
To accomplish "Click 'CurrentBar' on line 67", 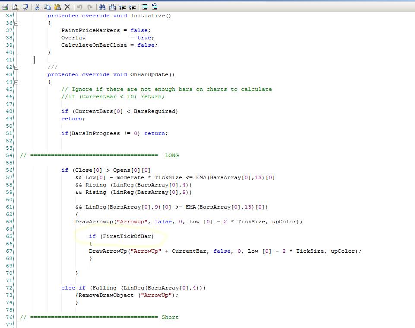I will coord(189,251).
